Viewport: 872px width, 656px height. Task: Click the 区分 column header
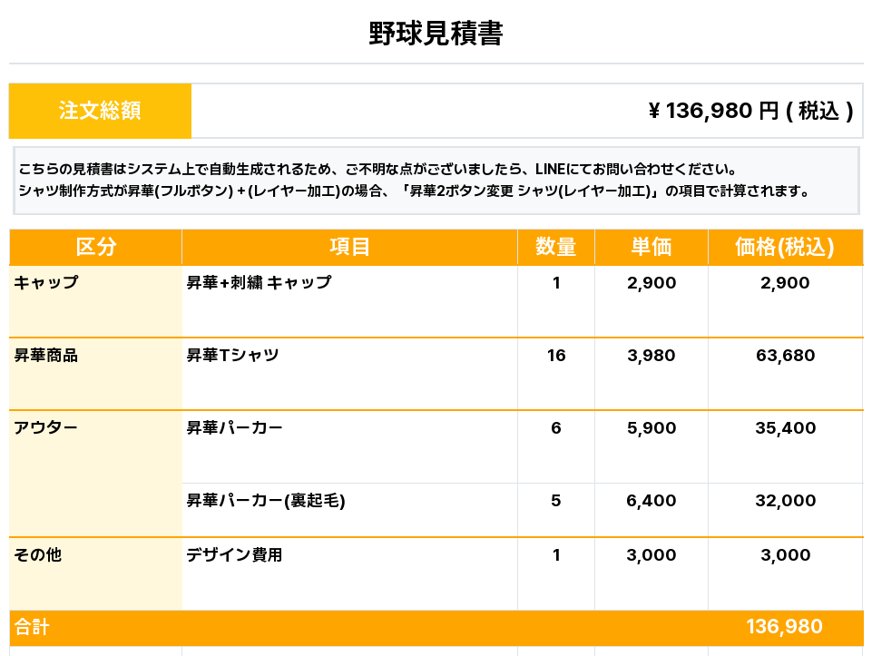click(x=95, y=247)
